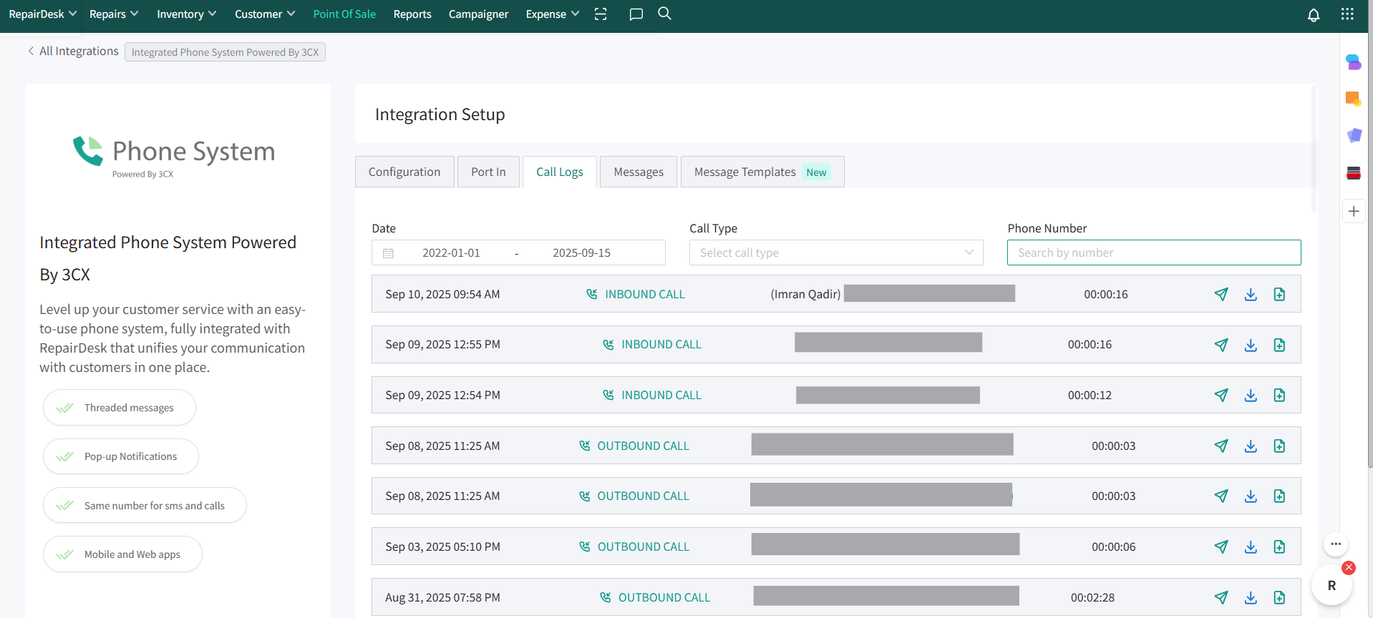Expand the Call Type dropdown
This screenshot has height=618, width=1373.
point(835,252)
